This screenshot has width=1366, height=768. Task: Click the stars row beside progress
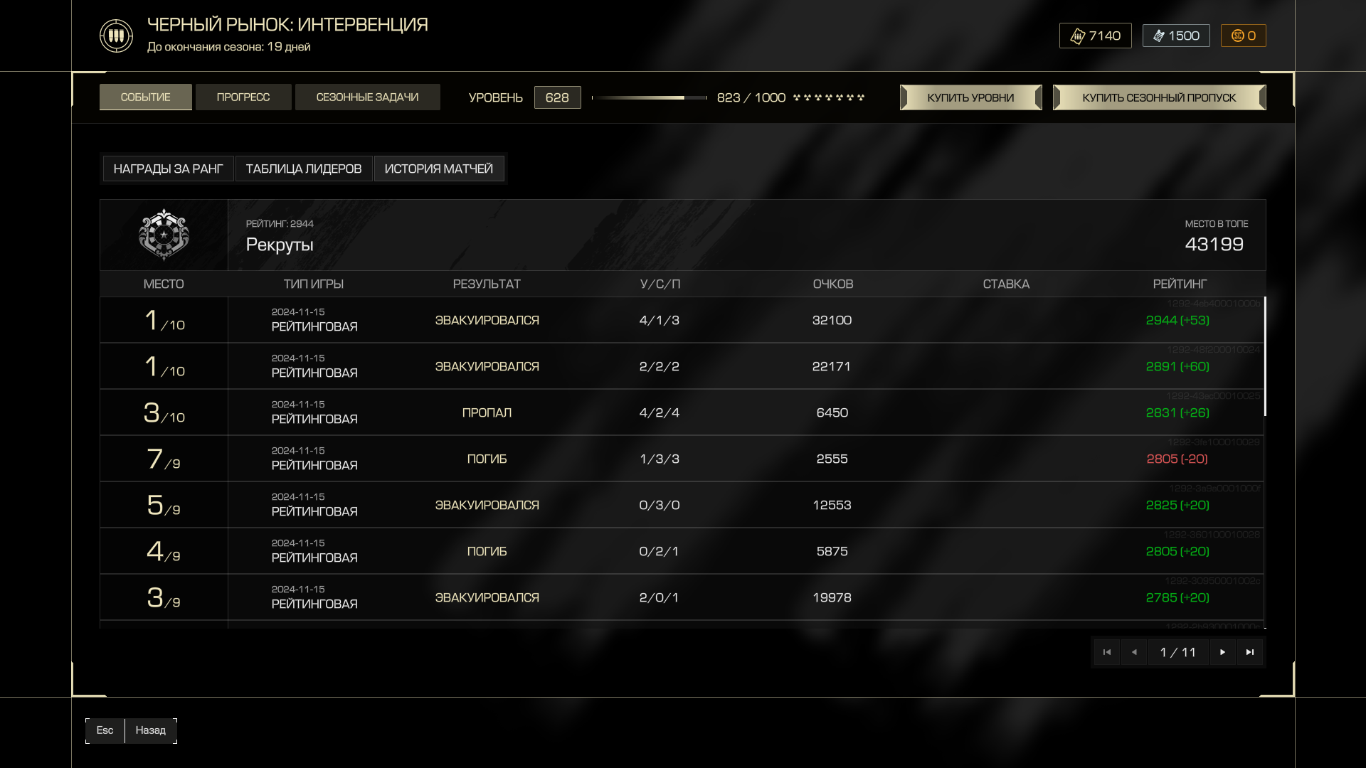[x=829, y=97]
